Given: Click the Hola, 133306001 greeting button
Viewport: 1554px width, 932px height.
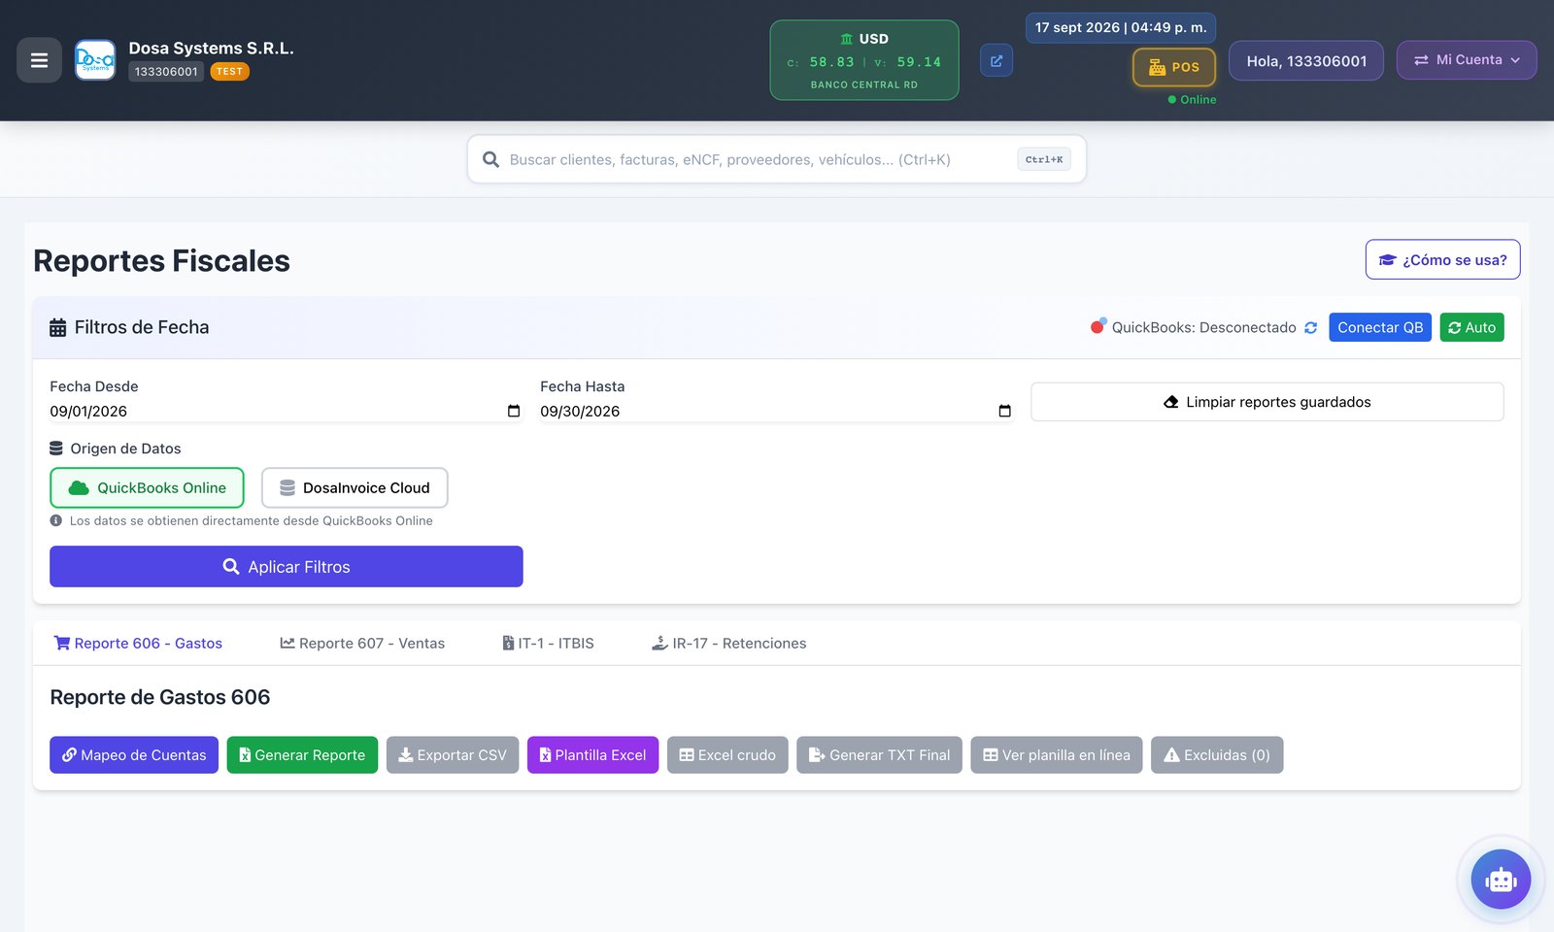Looking at the screenshot, I should pos(1306,60).
